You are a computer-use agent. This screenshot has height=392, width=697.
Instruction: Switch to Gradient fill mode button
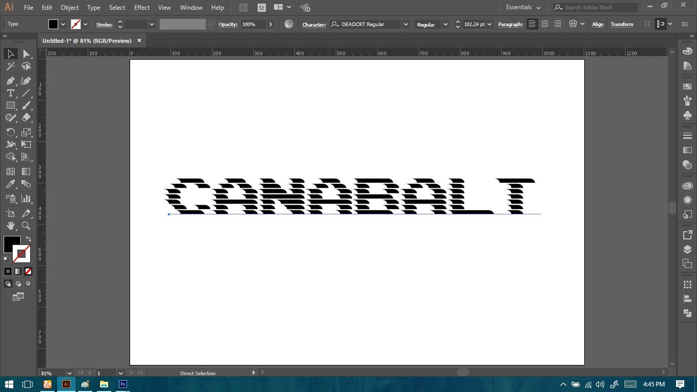pos(18,272)
